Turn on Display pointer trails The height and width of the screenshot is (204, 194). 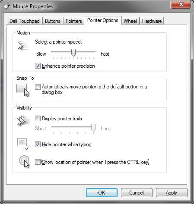click(38, 119)
